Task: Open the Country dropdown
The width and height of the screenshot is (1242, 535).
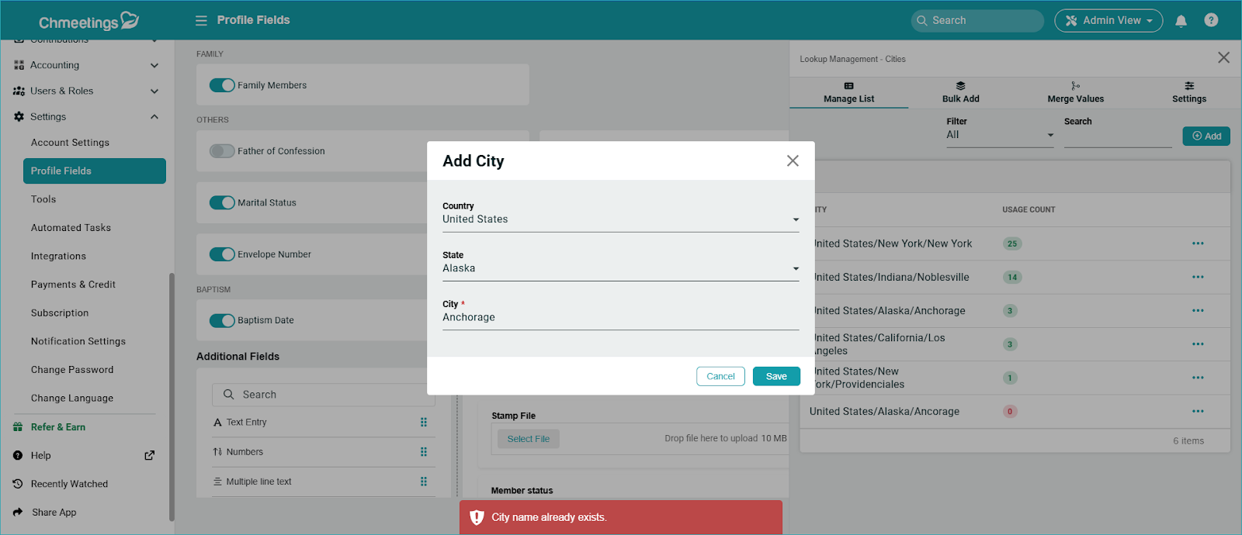Action: [619, 219]
